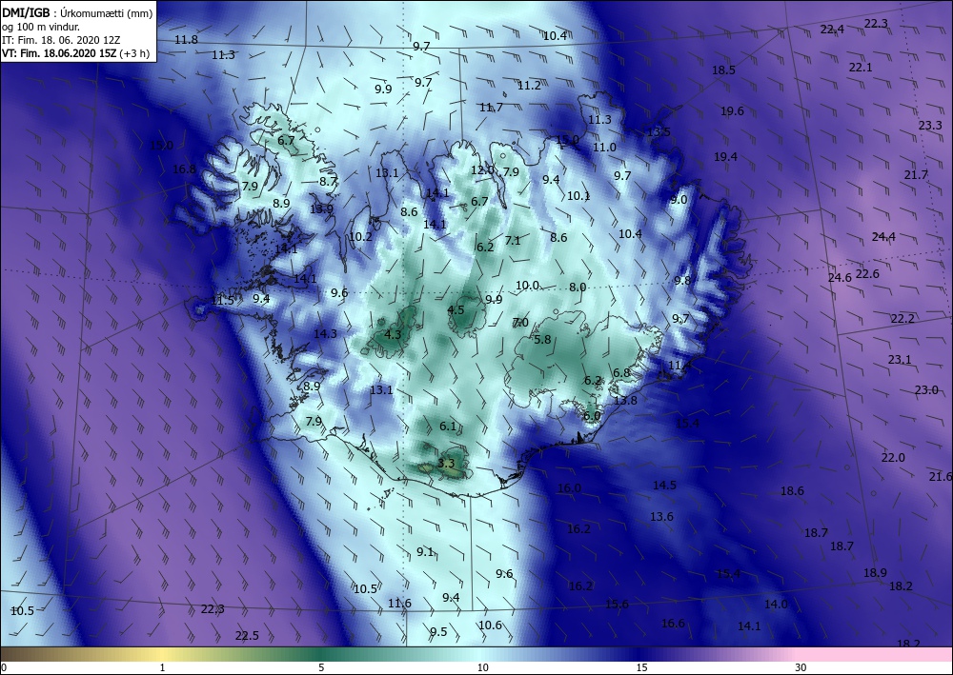Click the value 4.3 on the map

(393, 334)
